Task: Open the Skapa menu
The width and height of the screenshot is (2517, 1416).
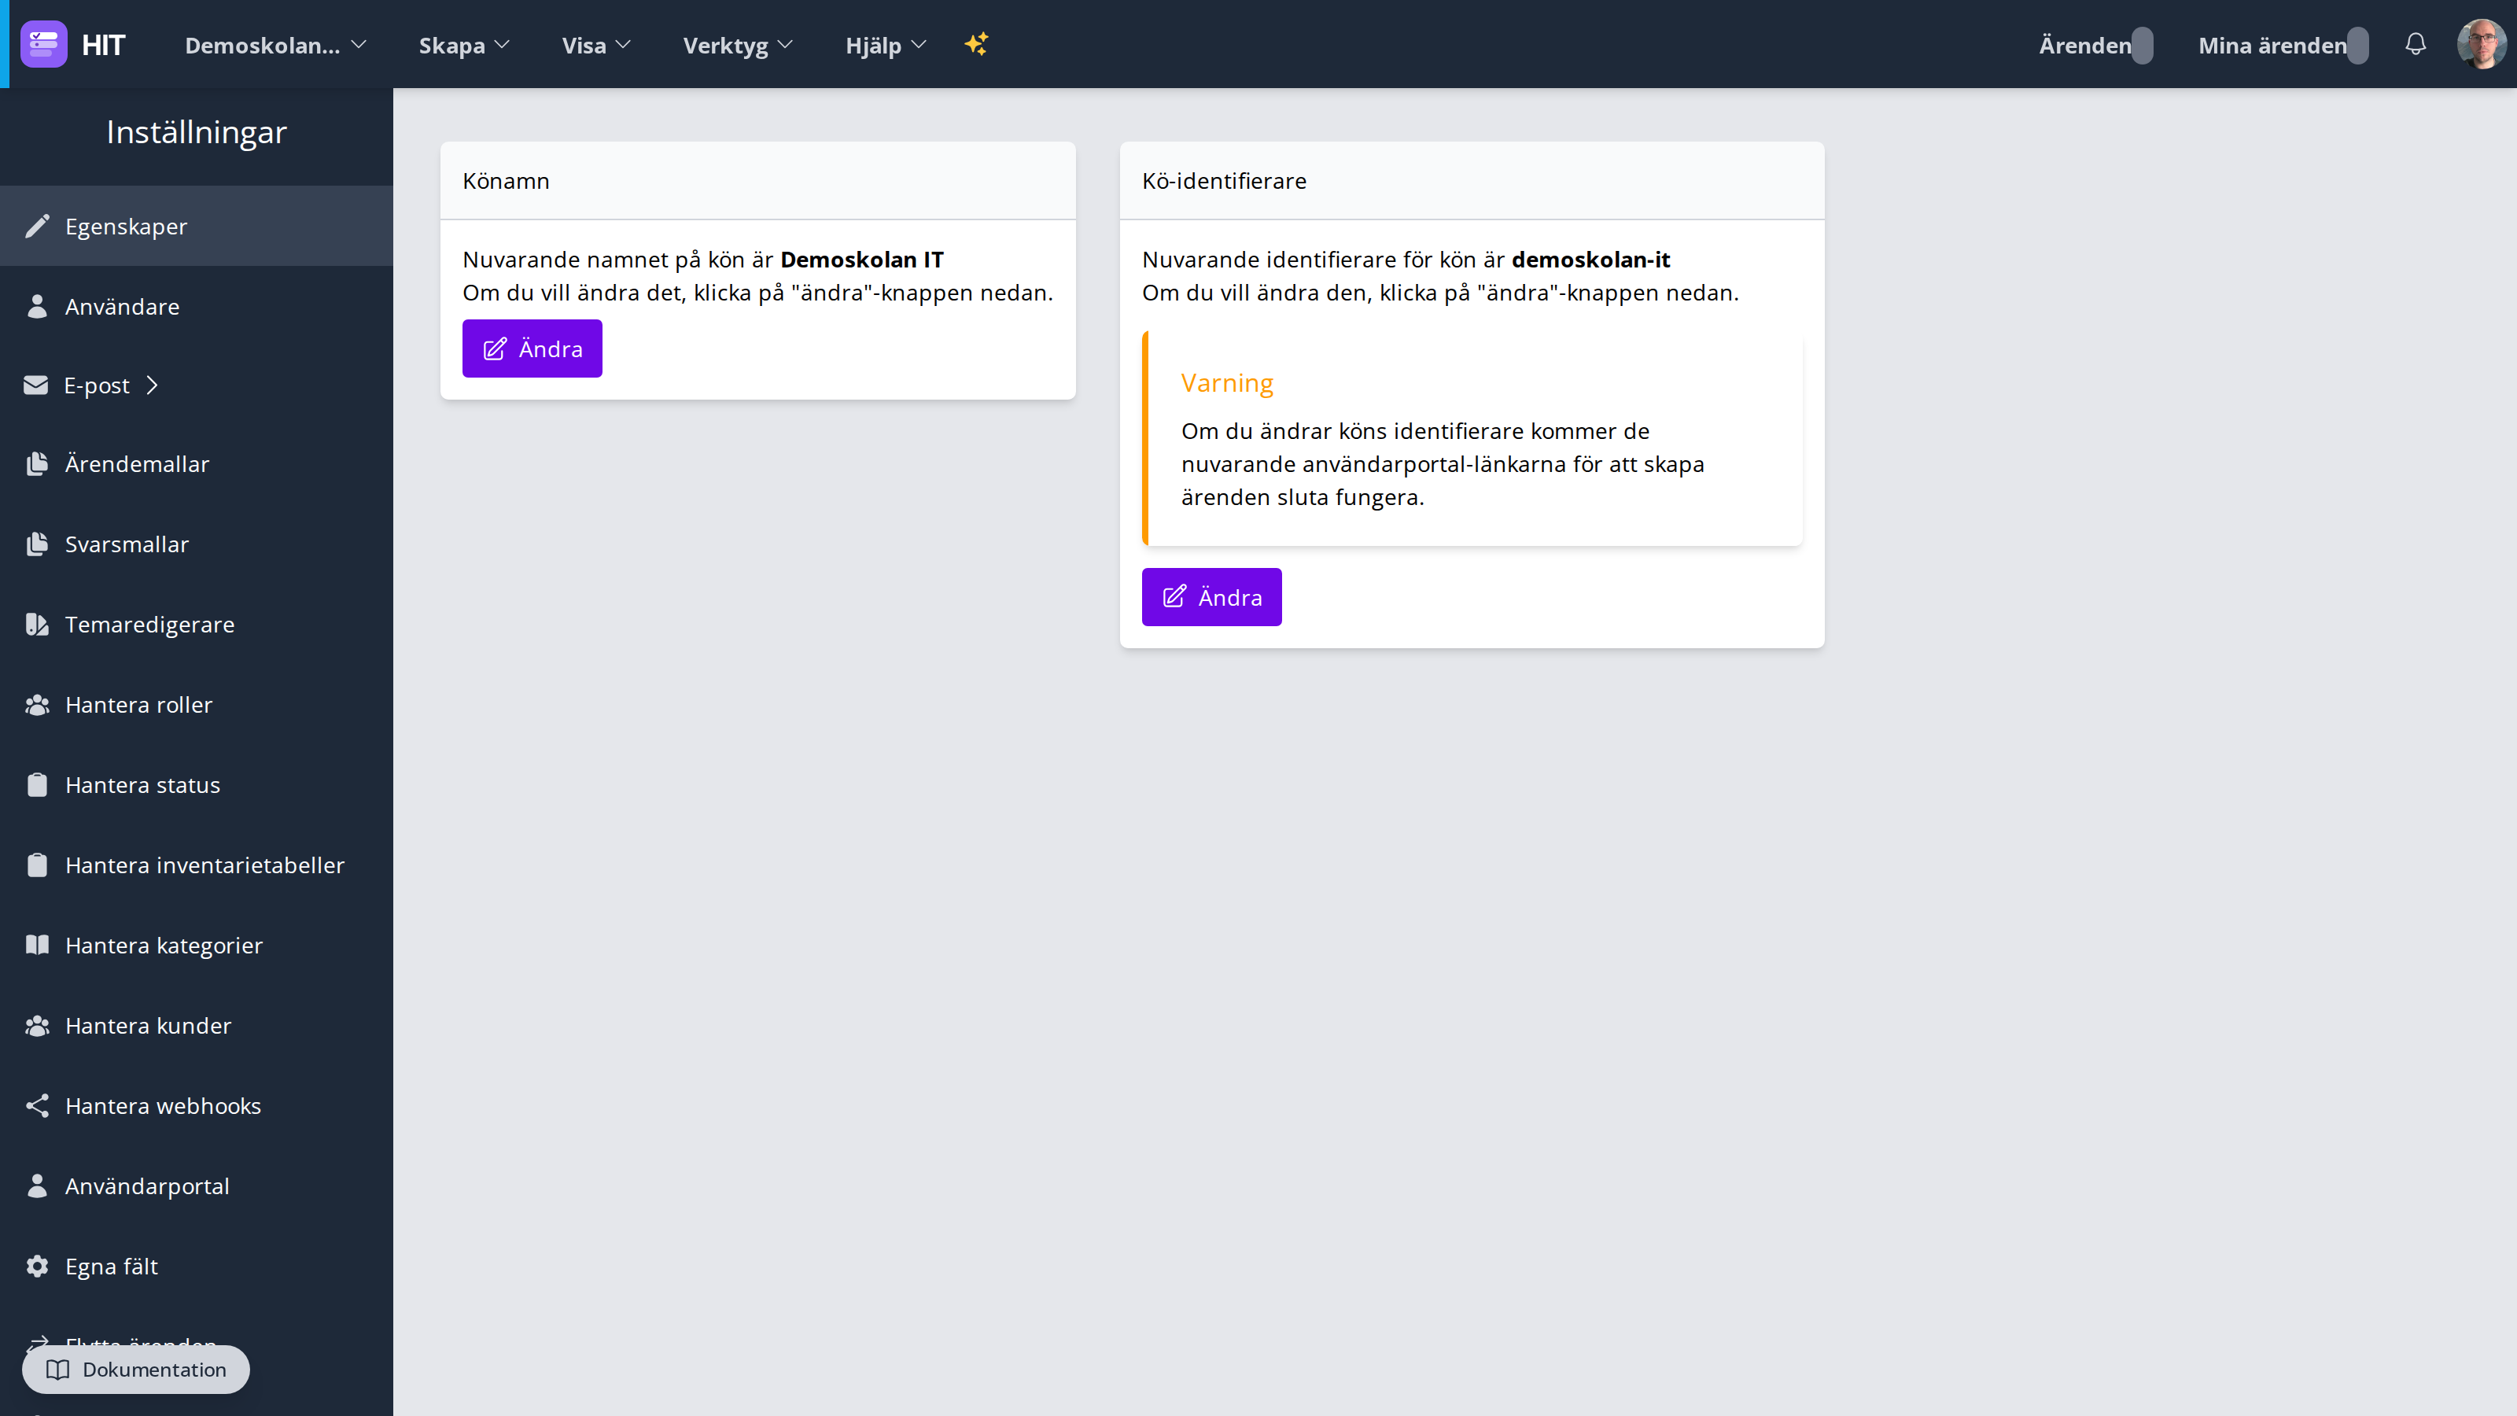Action: tap(464, 45)
